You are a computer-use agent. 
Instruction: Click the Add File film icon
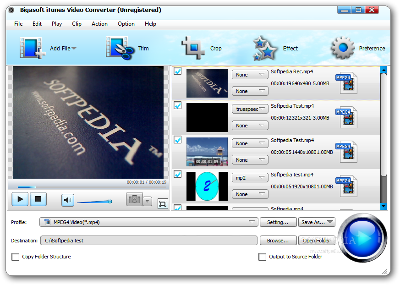coord(33,48)
